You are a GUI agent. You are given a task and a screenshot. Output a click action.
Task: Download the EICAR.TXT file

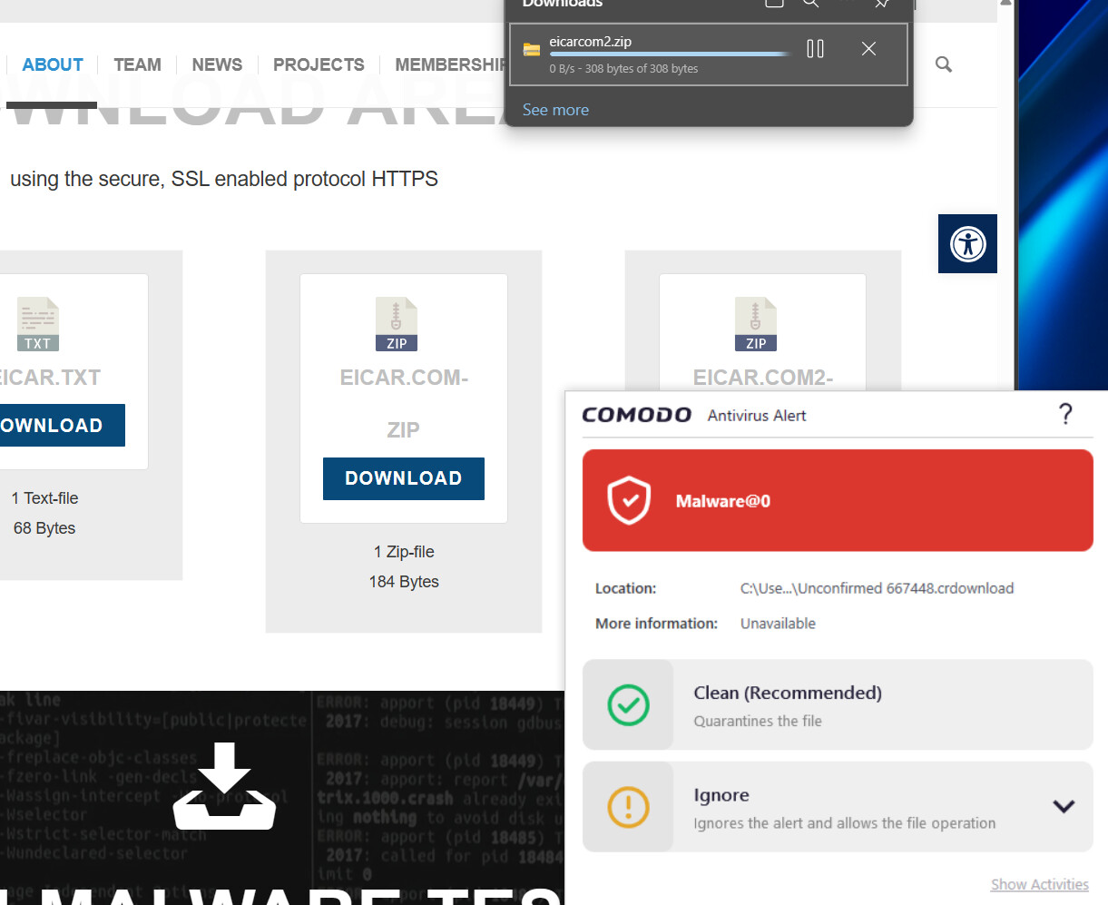pyautogui.click(x=62, y=426)
